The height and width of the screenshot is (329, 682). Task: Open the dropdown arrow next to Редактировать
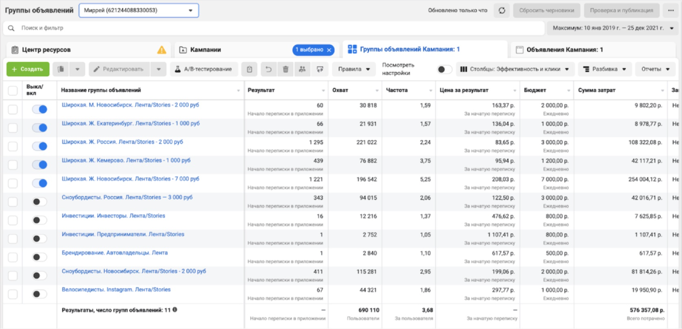click(159, 69)
